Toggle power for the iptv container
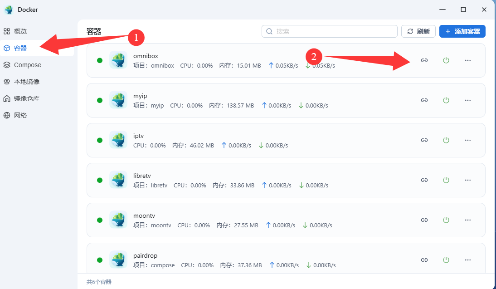496x289 pixels. point(446,140)
